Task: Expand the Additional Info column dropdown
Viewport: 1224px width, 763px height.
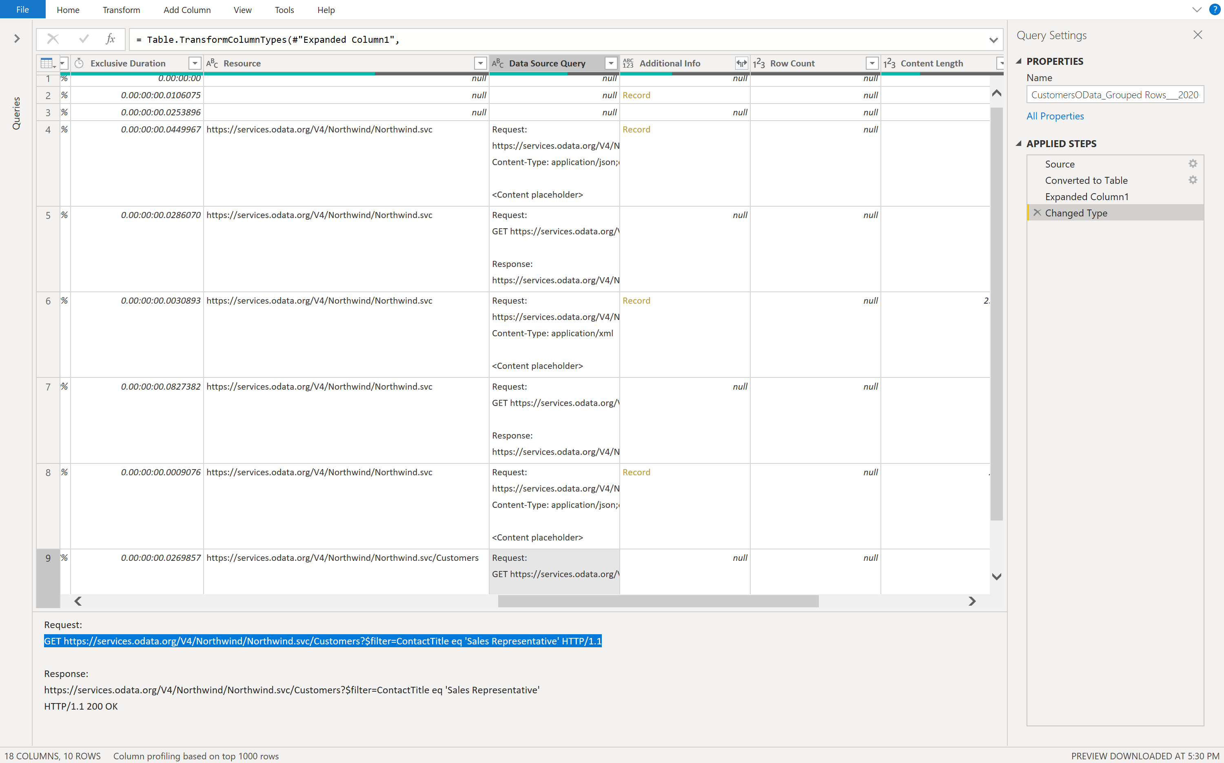Action: (740, 62)
